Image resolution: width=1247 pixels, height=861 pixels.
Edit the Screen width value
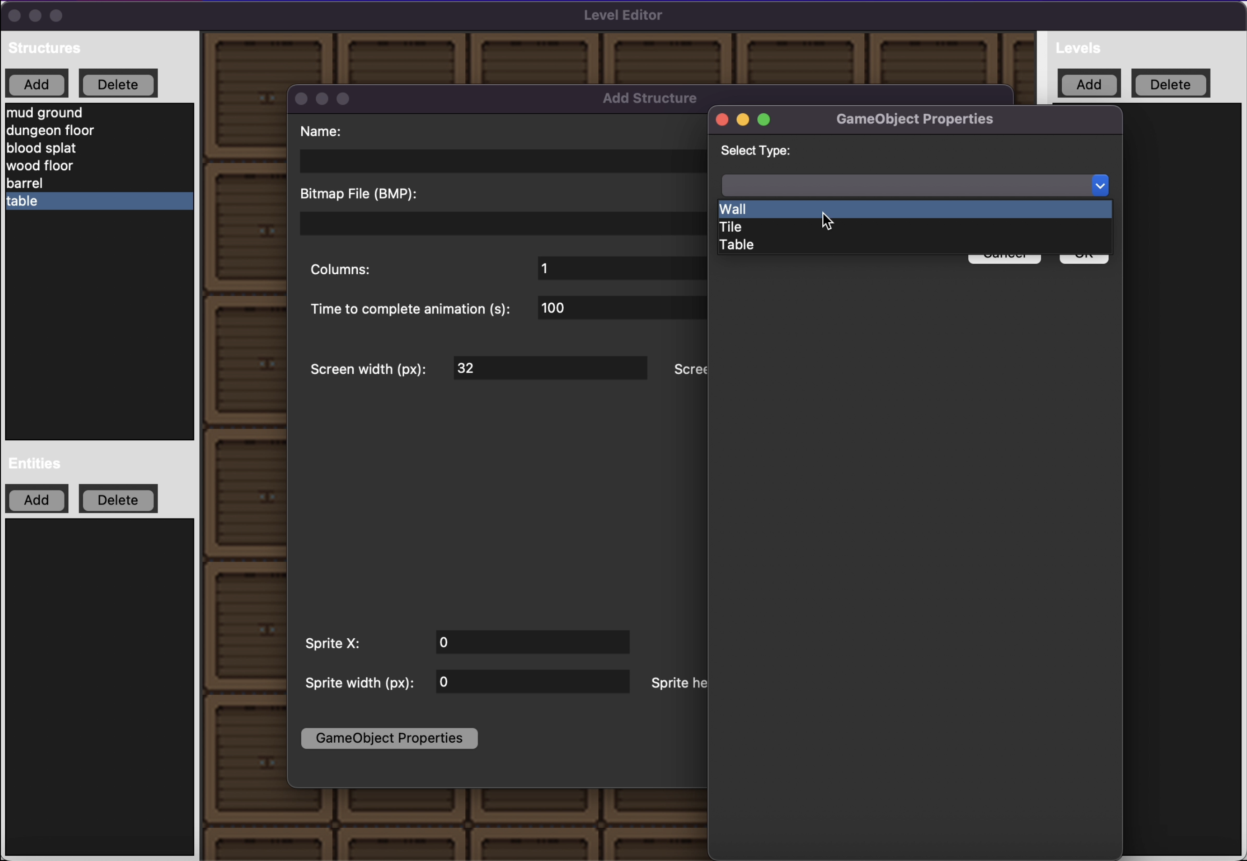[550, 368]
